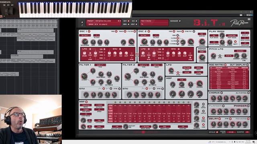Click AMP VOLUME knob
Screen dimensions: 257x144
[199, 84]
